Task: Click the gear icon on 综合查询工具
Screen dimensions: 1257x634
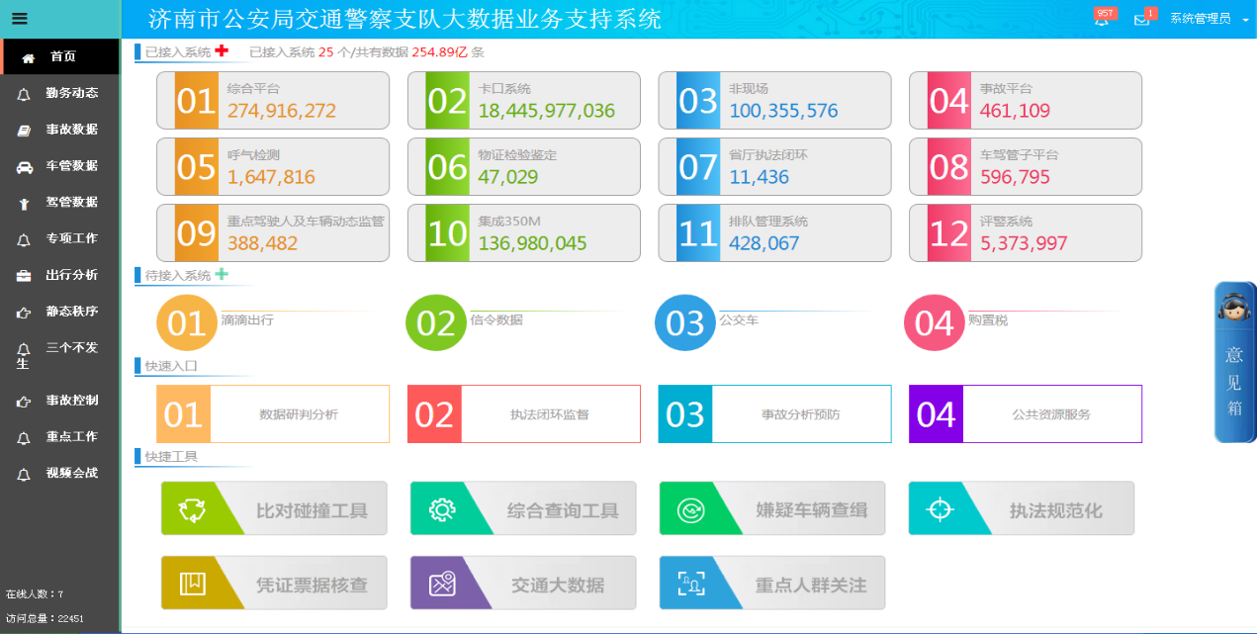Action: pyautogui.click(x=441, y=509)
